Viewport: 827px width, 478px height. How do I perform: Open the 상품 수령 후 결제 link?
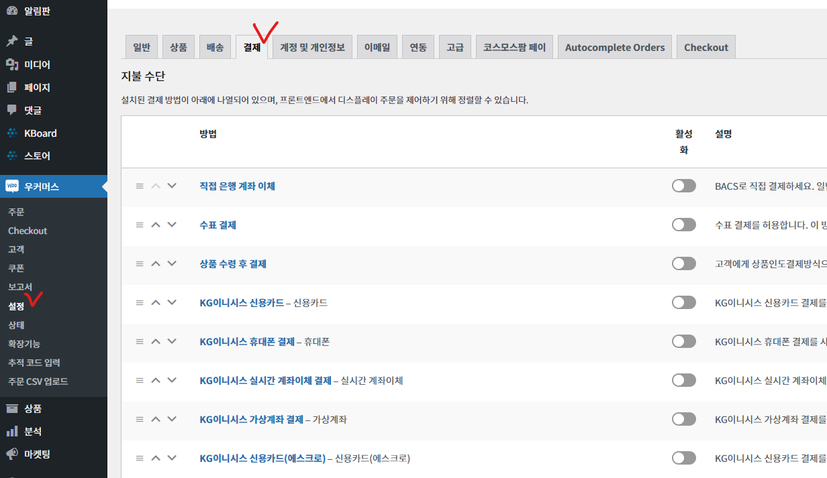click(x=233, y=263)
